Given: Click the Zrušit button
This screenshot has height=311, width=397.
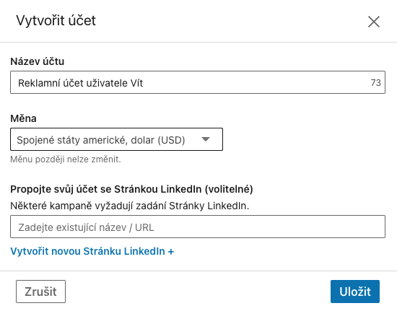Looking at the screenshot, I should pos(40,292).
